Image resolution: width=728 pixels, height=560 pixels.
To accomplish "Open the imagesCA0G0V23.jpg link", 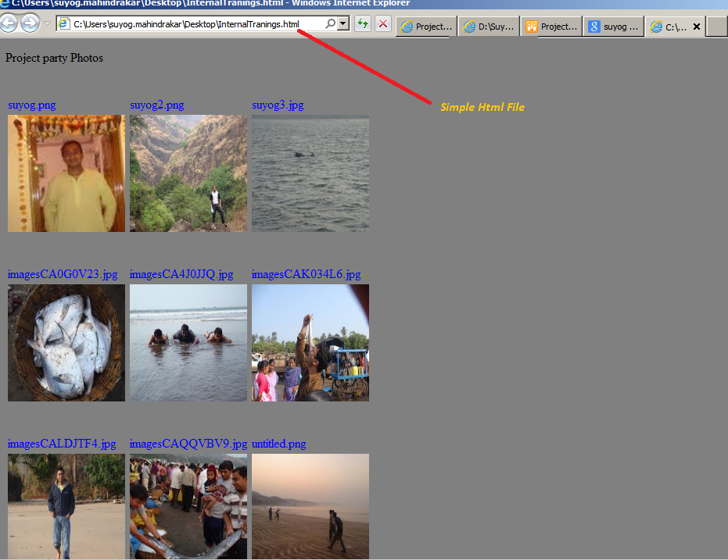I will pos(63,274).
